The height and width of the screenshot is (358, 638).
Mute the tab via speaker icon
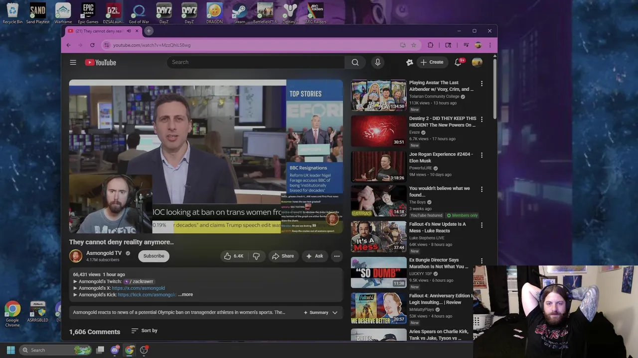pos(129,31)
